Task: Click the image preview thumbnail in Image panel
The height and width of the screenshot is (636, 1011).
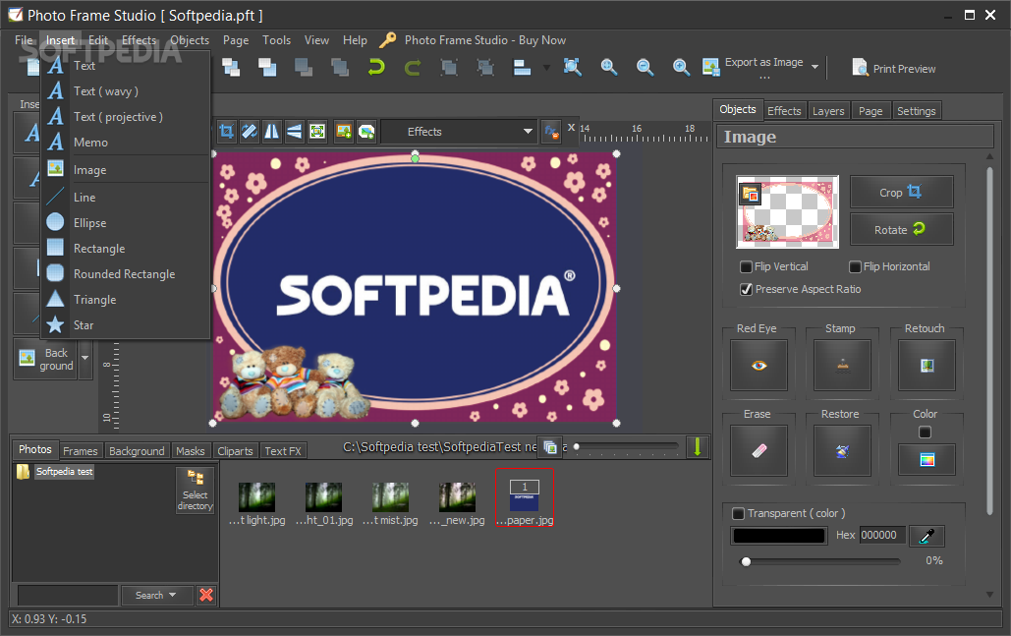Action: (x=787, y=211)
